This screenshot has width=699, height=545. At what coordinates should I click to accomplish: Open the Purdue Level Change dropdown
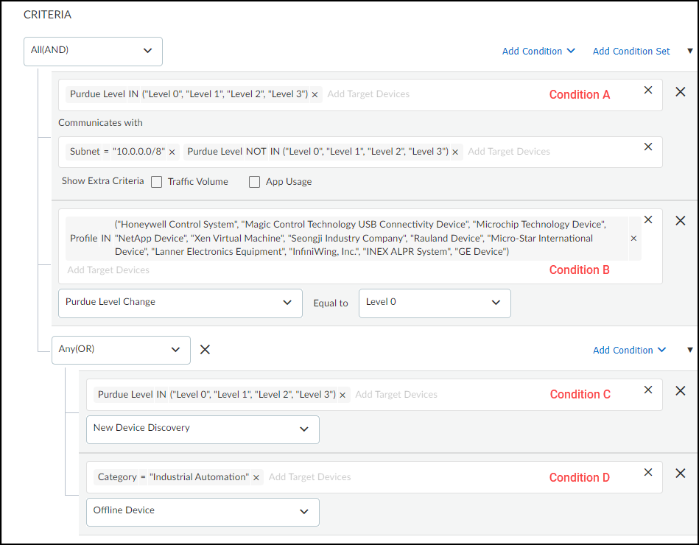click(180, 303)
